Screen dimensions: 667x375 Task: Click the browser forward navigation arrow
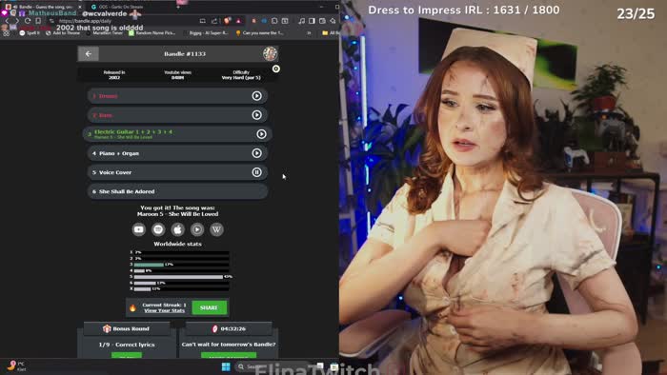pos(16,21)
